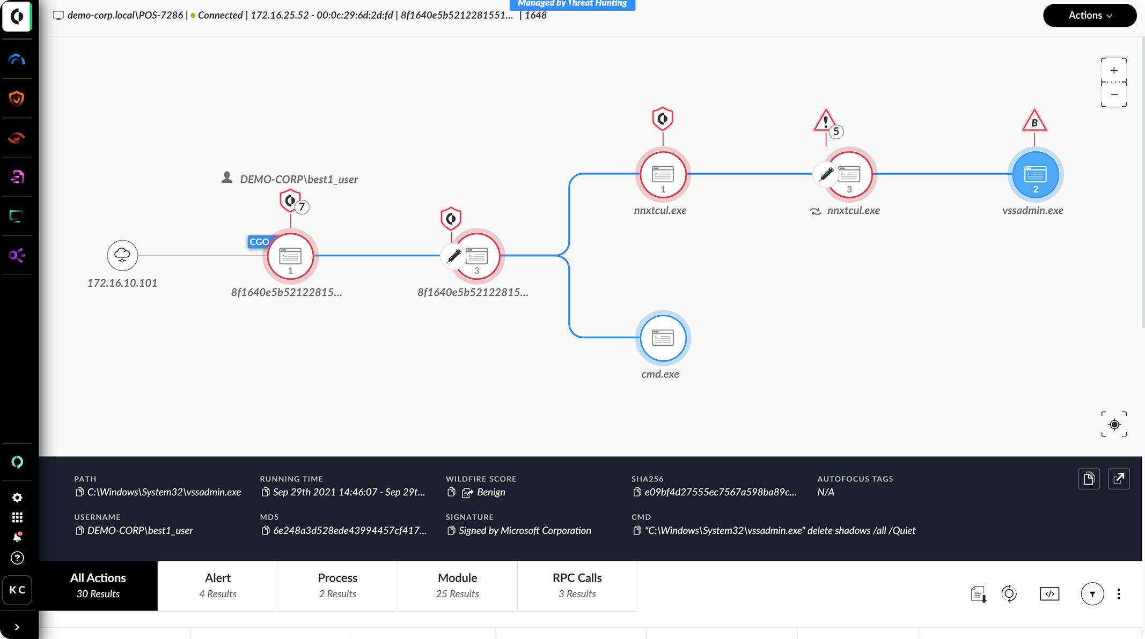The width and height of the screenshot is (1145, 639).
Task: Click the notifications bell icon
Action: tap(17, 536)
